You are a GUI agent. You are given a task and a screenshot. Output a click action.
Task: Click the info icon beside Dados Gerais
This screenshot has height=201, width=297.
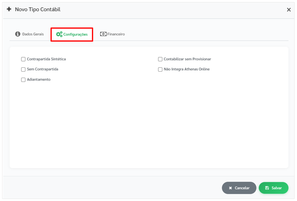coord(18,34)
